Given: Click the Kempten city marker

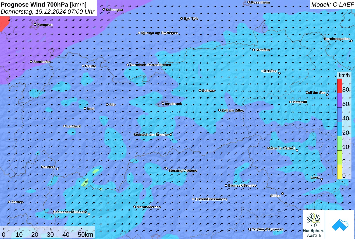Looking at the screenshot, I should (x=35, y=25).
